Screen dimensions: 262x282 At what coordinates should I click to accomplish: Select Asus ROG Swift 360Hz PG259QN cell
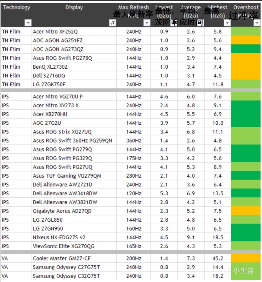point(74,141)
